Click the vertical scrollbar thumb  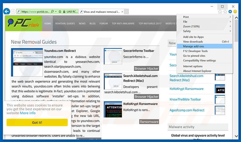pyautogui.click(x=236, y=31)
